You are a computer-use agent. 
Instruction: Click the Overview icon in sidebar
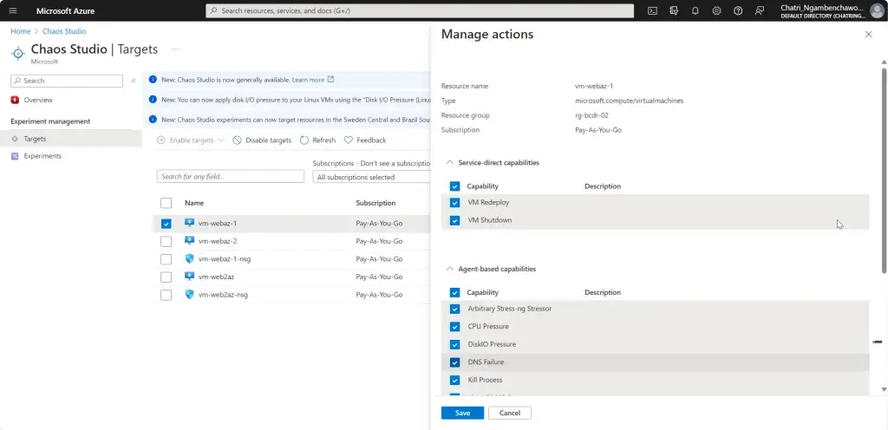click(x=15, y=101)
